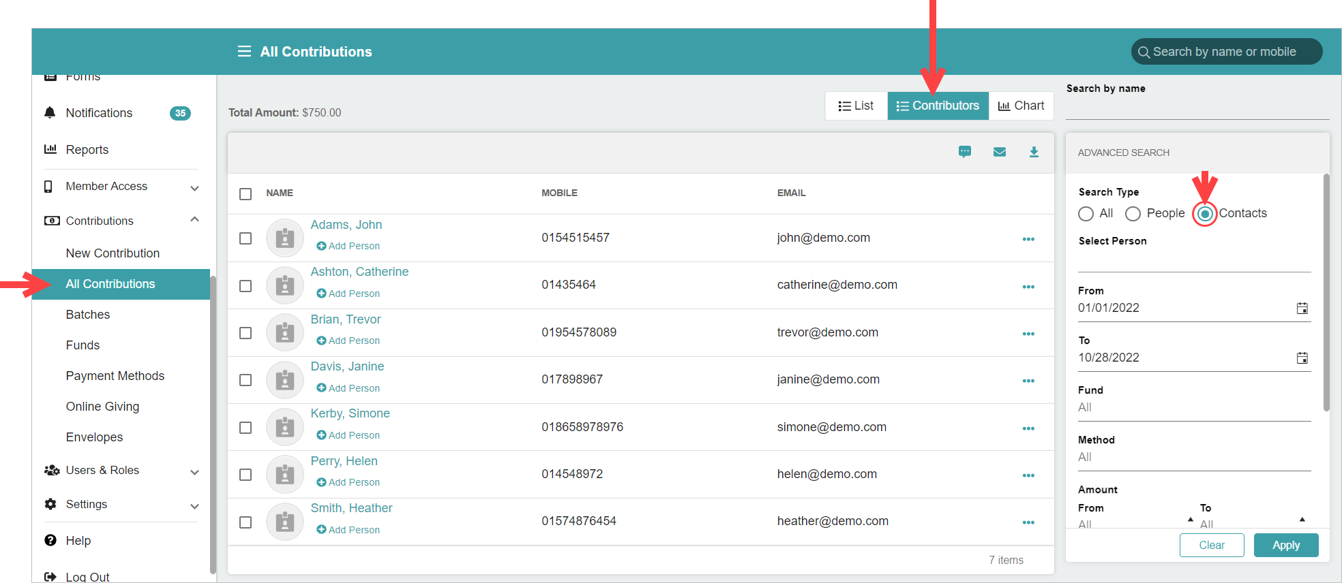Switch to the List view tab
The width and height of the screenshot is (1342, 583).
856,106
